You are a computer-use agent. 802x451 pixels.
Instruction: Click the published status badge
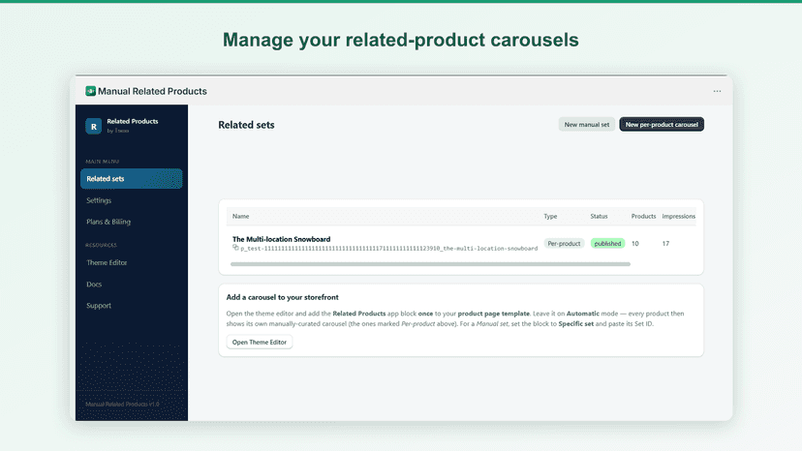[607, 243]
